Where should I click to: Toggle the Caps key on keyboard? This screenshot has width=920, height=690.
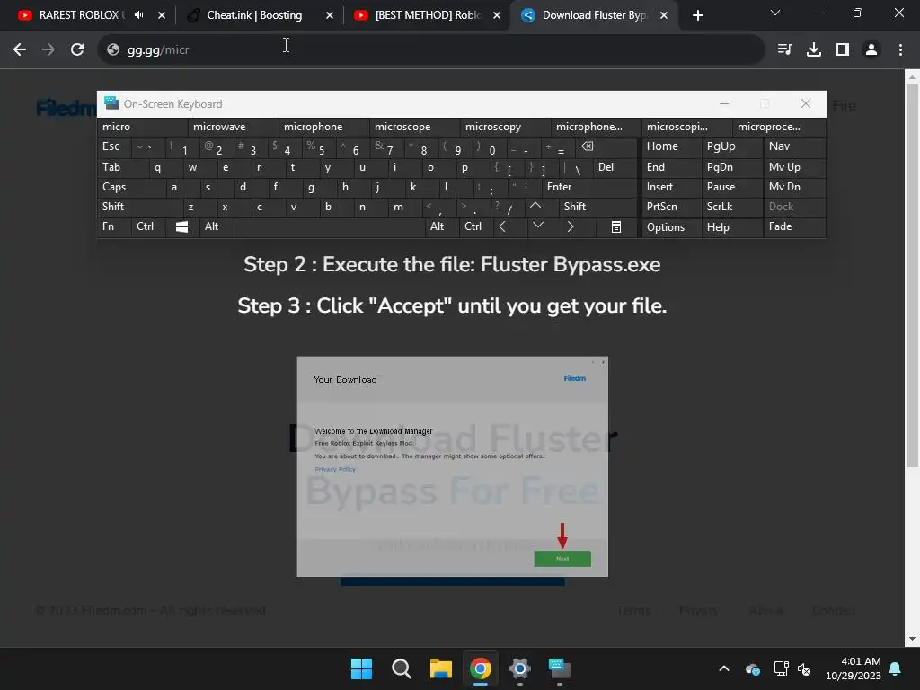[x=131, y=187]
